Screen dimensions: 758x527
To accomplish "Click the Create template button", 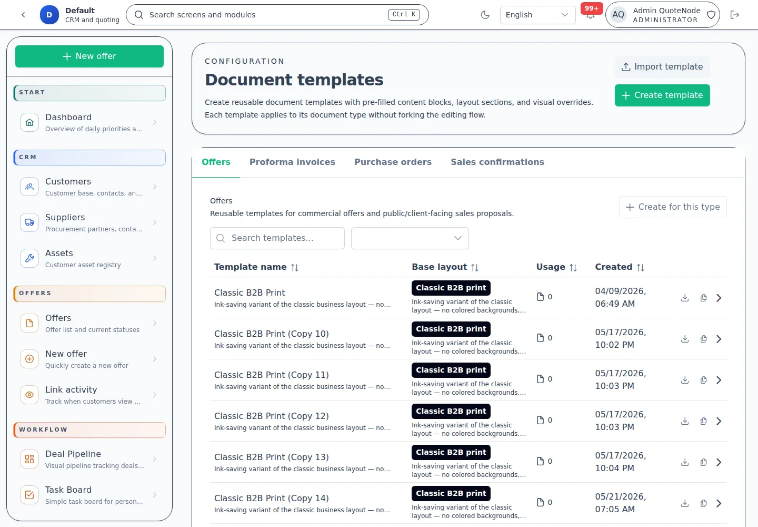I will coord(662,95).
